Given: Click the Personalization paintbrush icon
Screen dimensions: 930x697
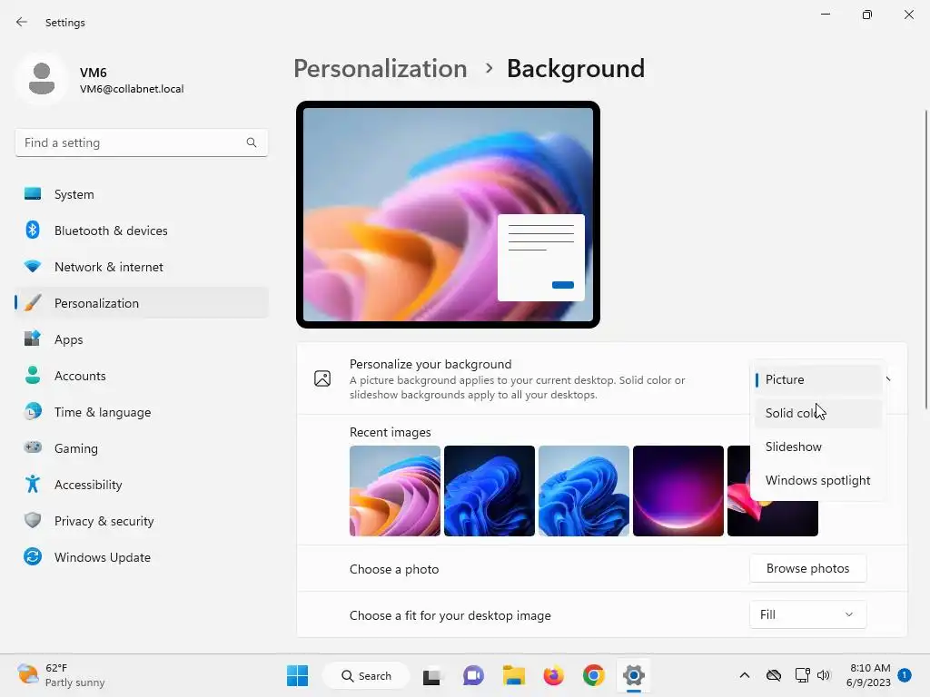Looking at the screenshot, I should [x=33, y=303].
